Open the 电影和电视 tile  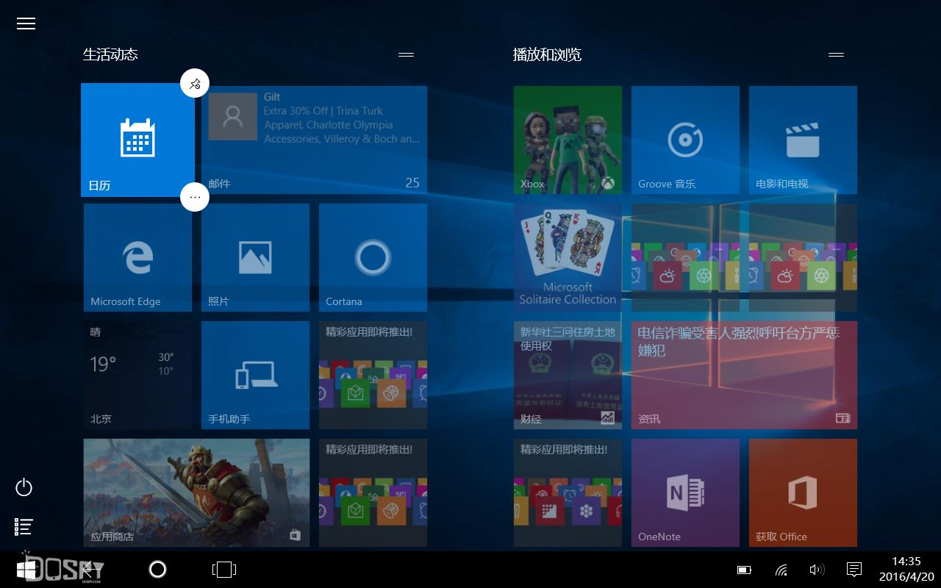803,140
